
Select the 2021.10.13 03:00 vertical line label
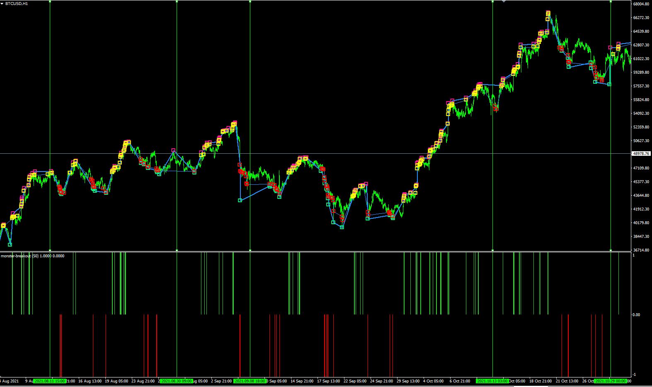492,381
